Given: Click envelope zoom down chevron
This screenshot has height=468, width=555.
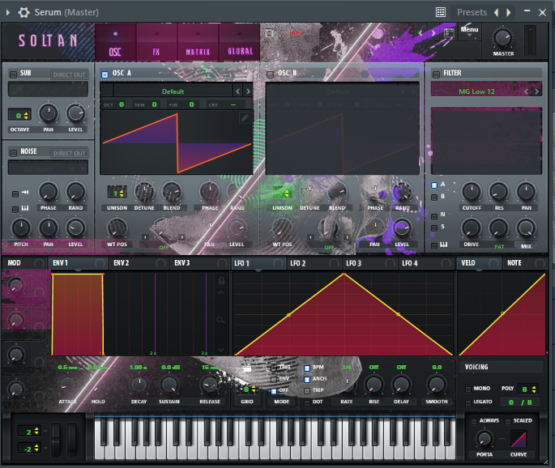Looking at the screenshot, I should 221,350.
